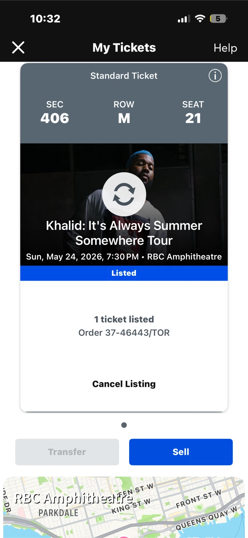Tap the Wi-Fi status icon

200,19
